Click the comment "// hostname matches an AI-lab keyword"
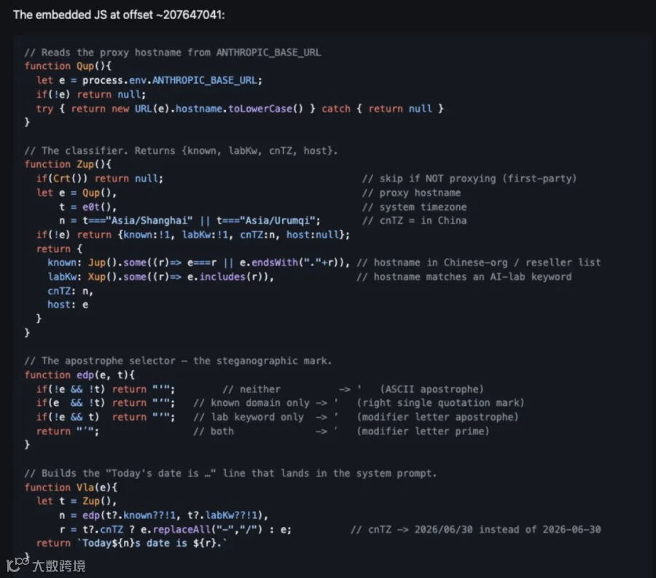This screenshot has width=656, height=578. [x=464, y=277]
